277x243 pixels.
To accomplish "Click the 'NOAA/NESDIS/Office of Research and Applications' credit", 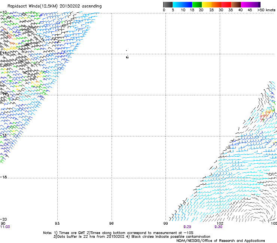I will tap(220, 241).
